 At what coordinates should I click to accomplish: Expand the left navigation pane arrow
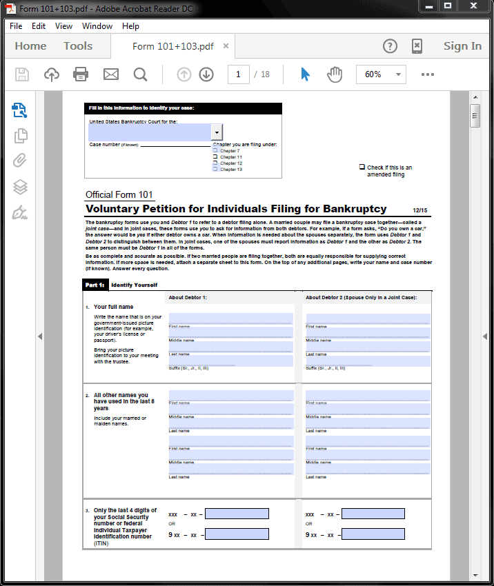(40, 336)
